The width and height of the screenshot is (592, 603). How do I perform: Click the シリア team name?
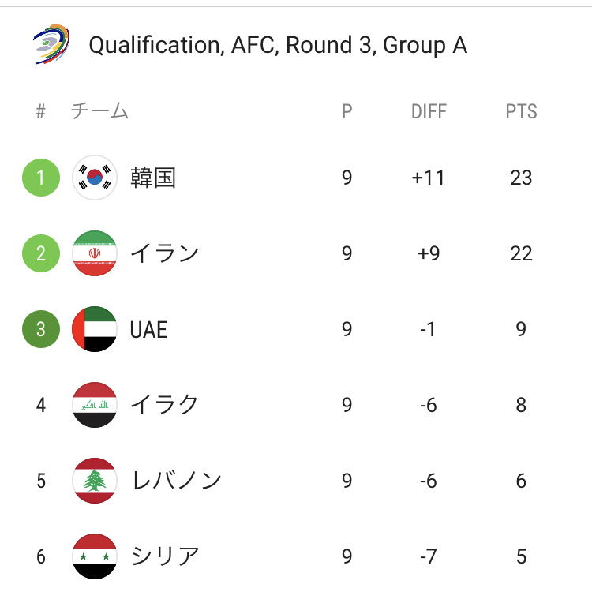click(x=165, y=556)
